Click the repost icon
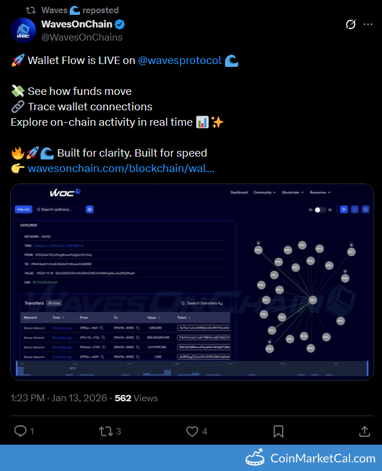The image size is (382, 471). click(x=106, y=431)
